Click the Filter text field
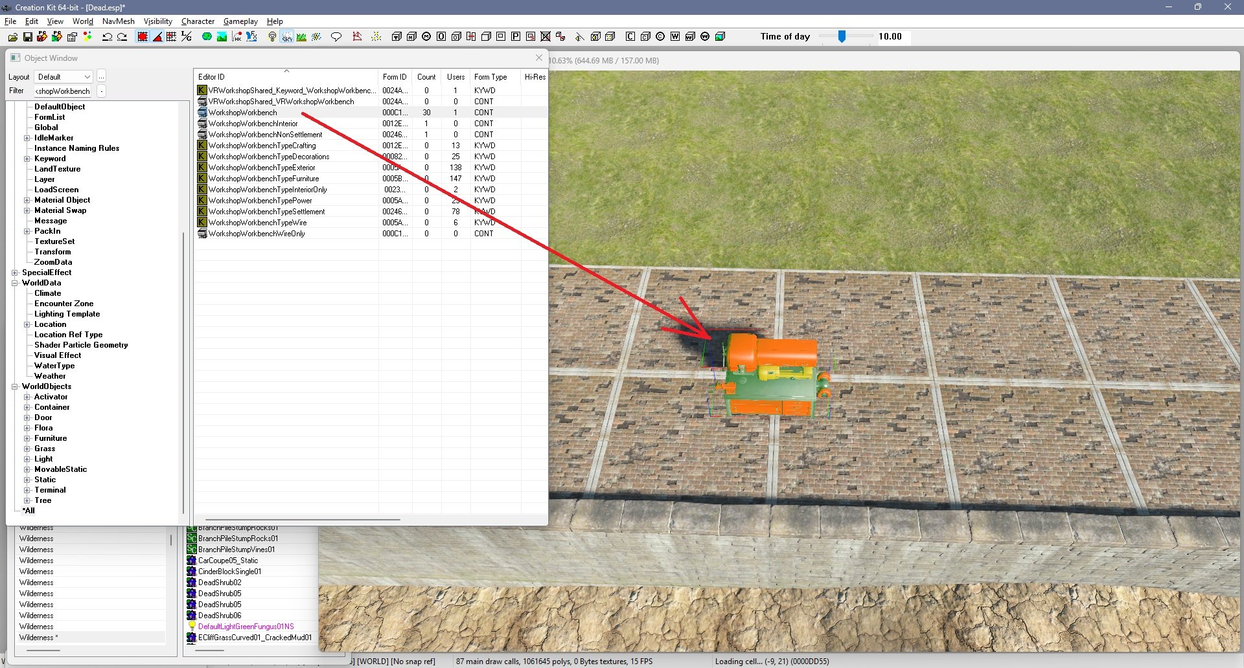 point(63,91)
